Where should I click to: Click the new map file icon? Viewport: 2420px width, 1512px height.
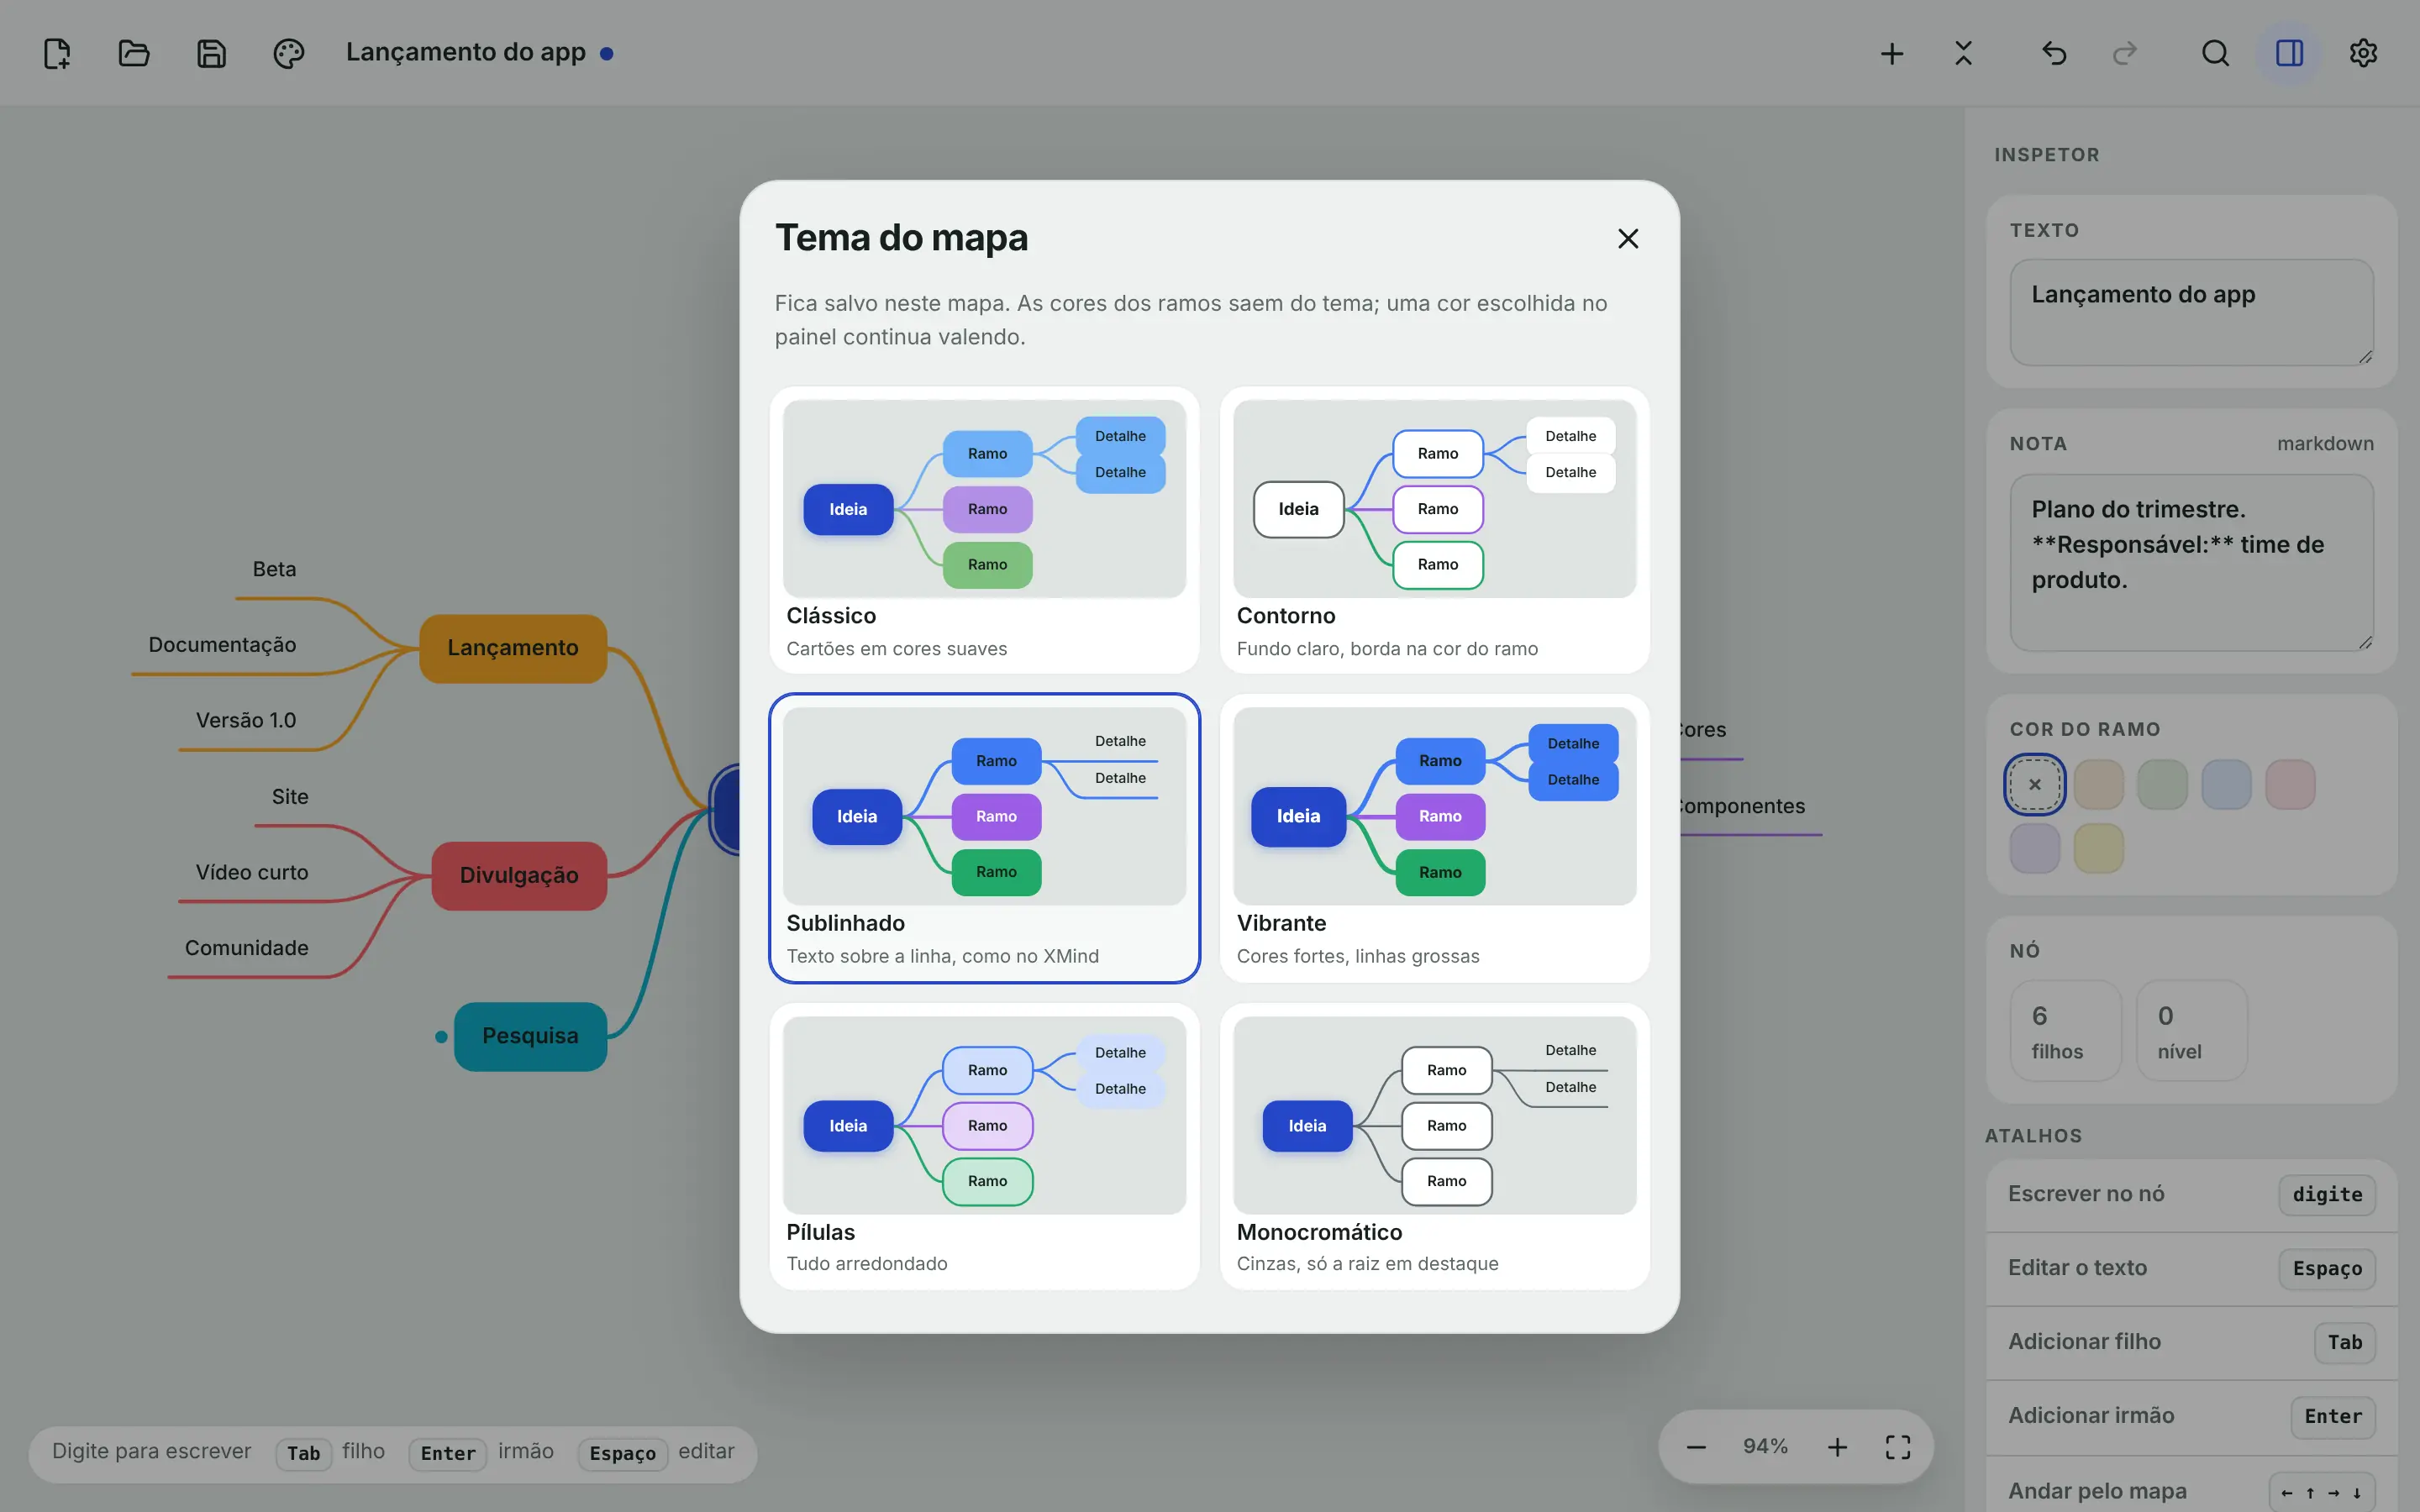(x=57, y=53)
